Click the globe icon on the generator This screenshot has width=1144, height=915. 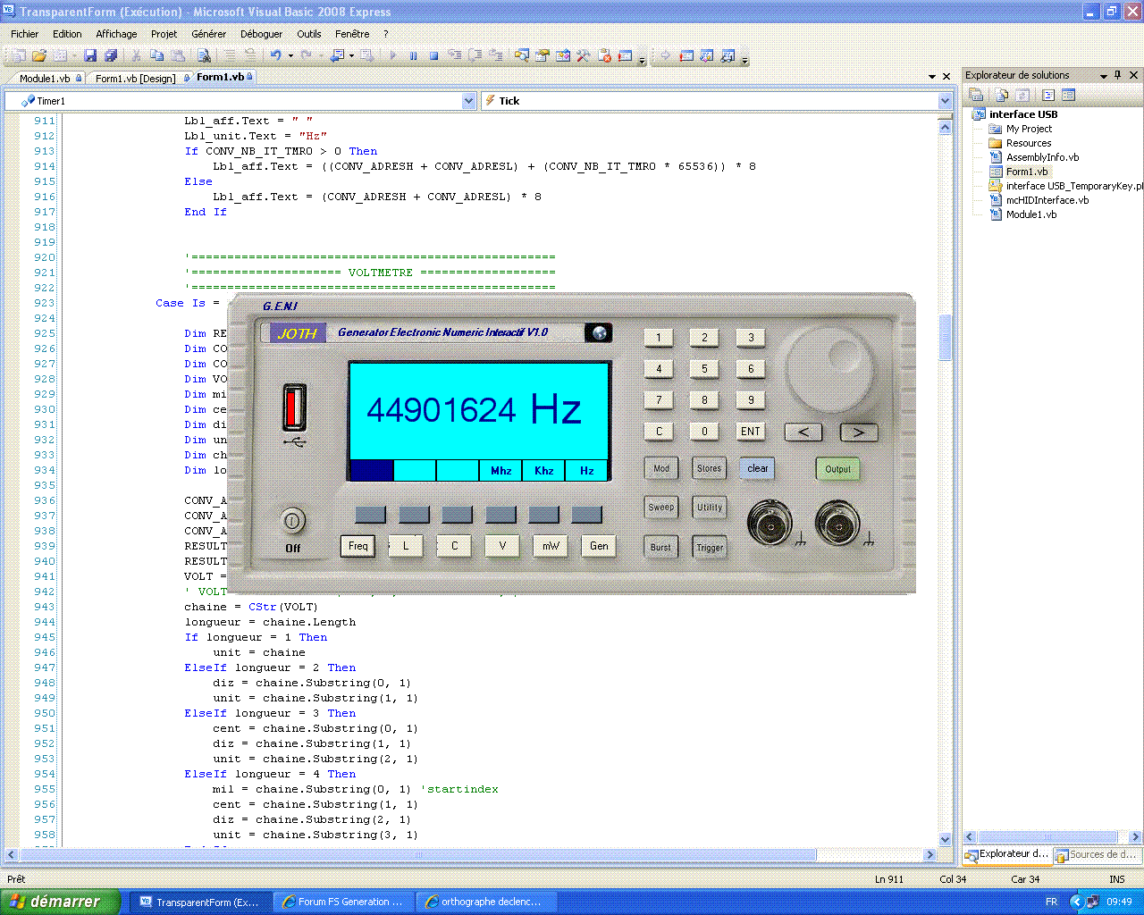599,333
